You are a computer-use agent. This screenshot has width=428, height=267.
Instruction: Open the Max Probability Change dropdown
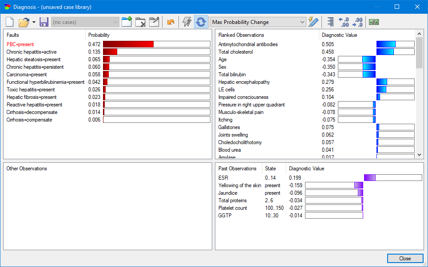coord(258,22)
